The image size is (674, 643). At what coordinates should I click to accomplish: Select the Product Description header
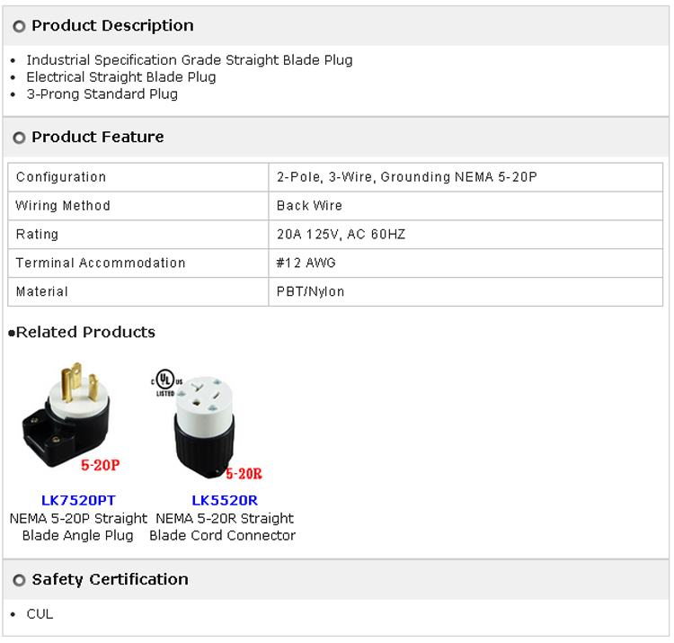tap(112, 26)
